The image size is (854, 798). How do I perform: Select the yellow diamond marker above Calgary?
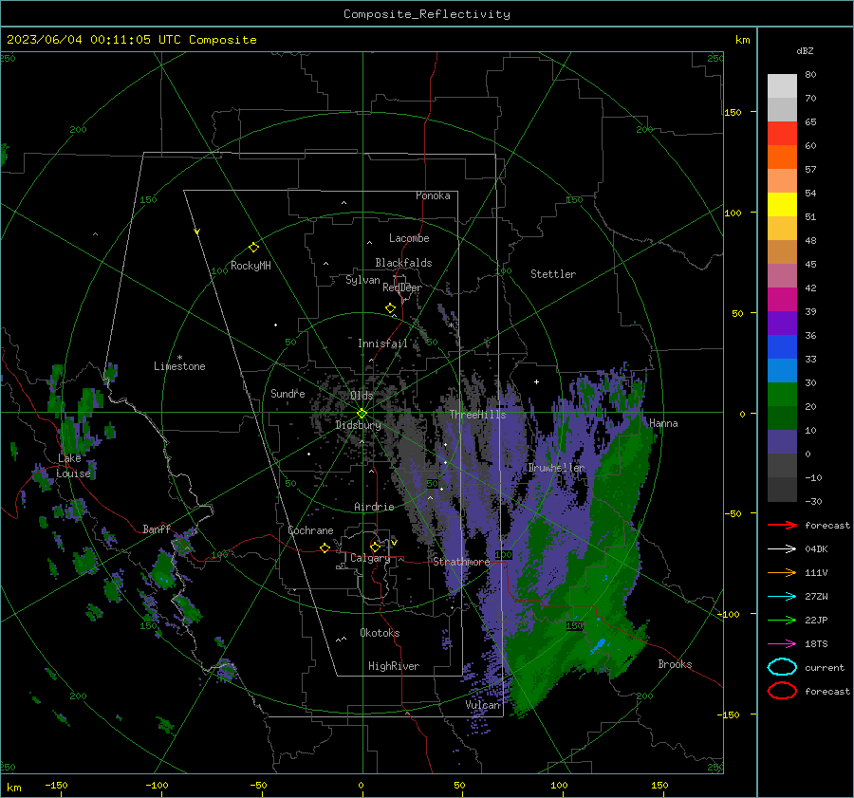click(375, 547)
